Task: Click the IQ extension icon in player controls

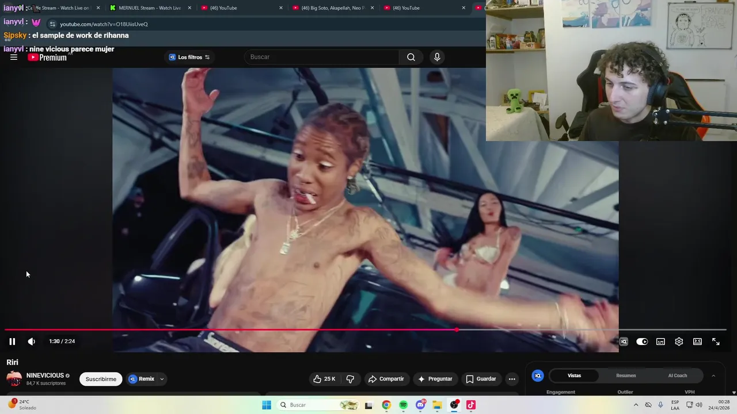Action: pos(624,342)
